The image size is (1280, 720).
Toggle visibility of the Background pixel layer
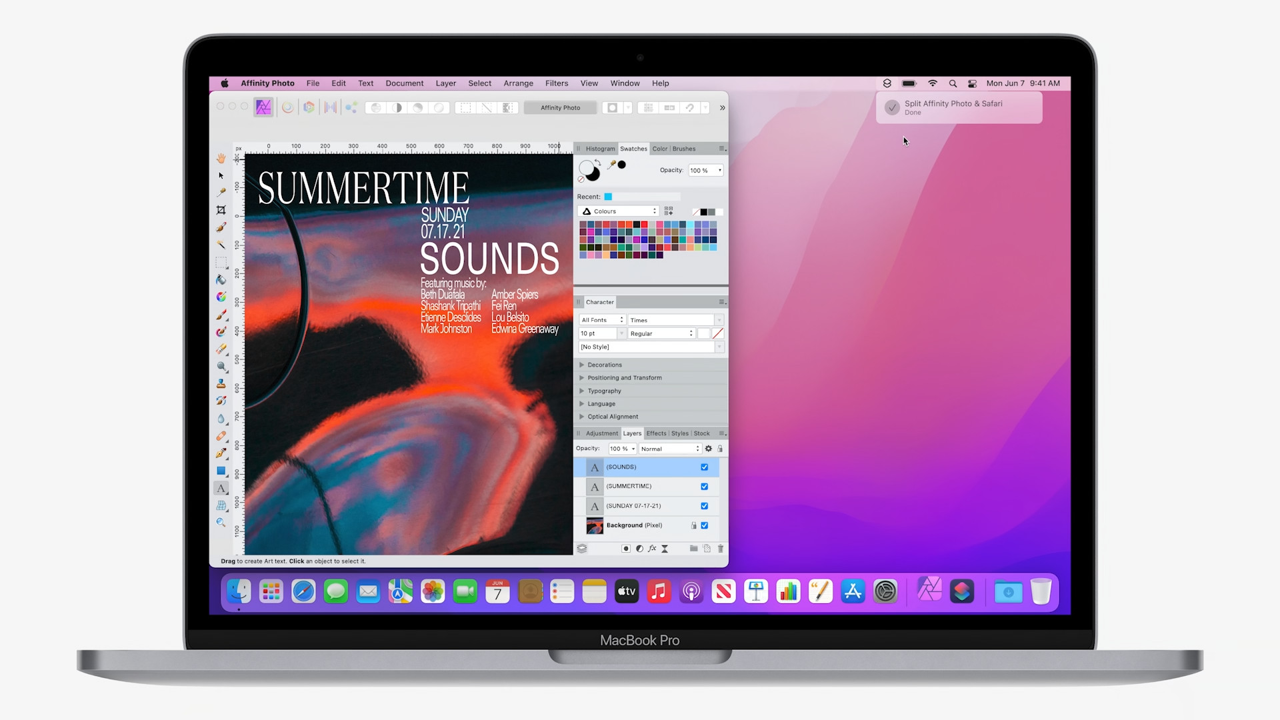tap(704, 525)
